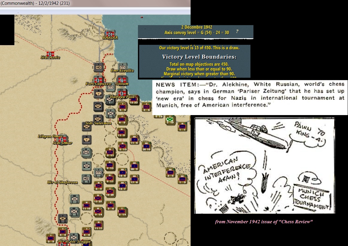Select the Allied brigade showing 3 4
Image resolution: width=348 pixels, height=246 pixels.
(x=110, y=205)
